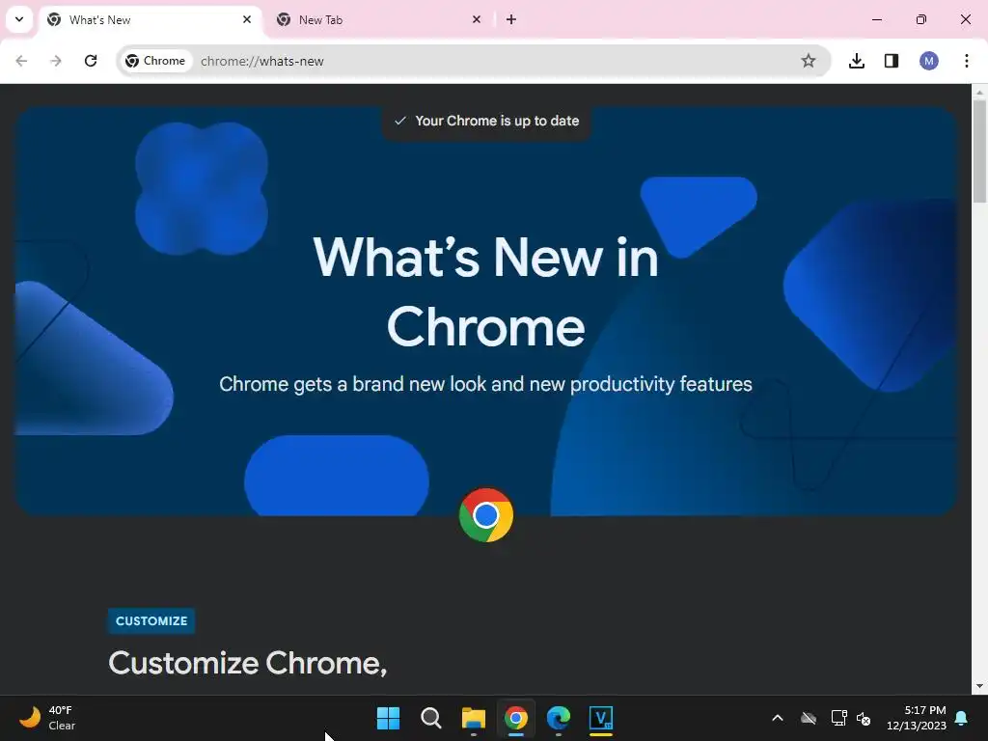This screenshot has width=988, height=741.
Task: Launch Microsoft Edge from taskbar
Action: click(559, 717)
